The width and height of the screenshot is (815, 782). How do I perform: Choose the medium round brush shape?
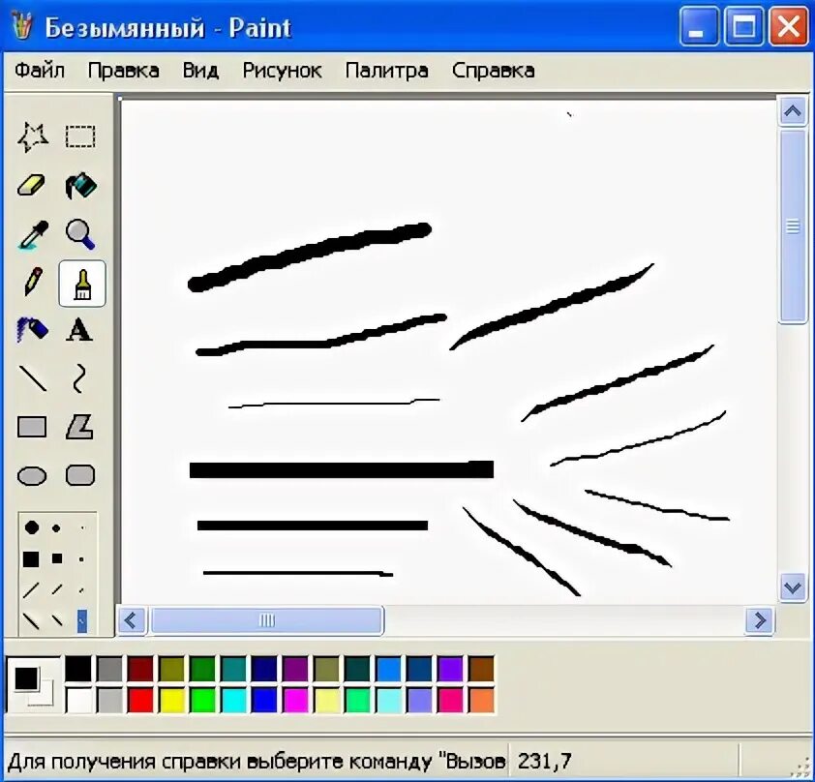(56, 528)
